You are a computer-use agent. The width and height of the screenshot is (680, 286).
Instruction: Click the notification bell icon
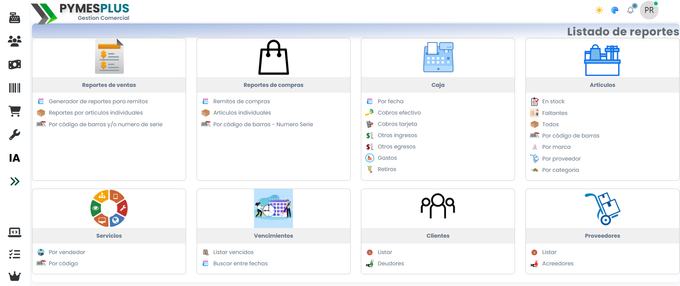630,11
